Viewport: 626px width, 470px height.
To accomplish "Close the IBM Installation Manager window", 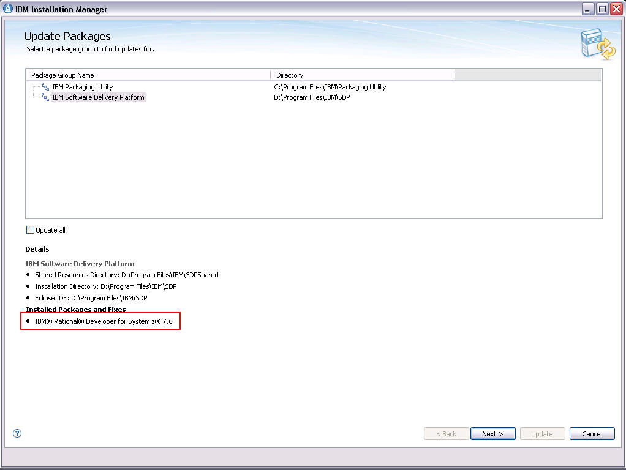I will click(x=616, y=9).
